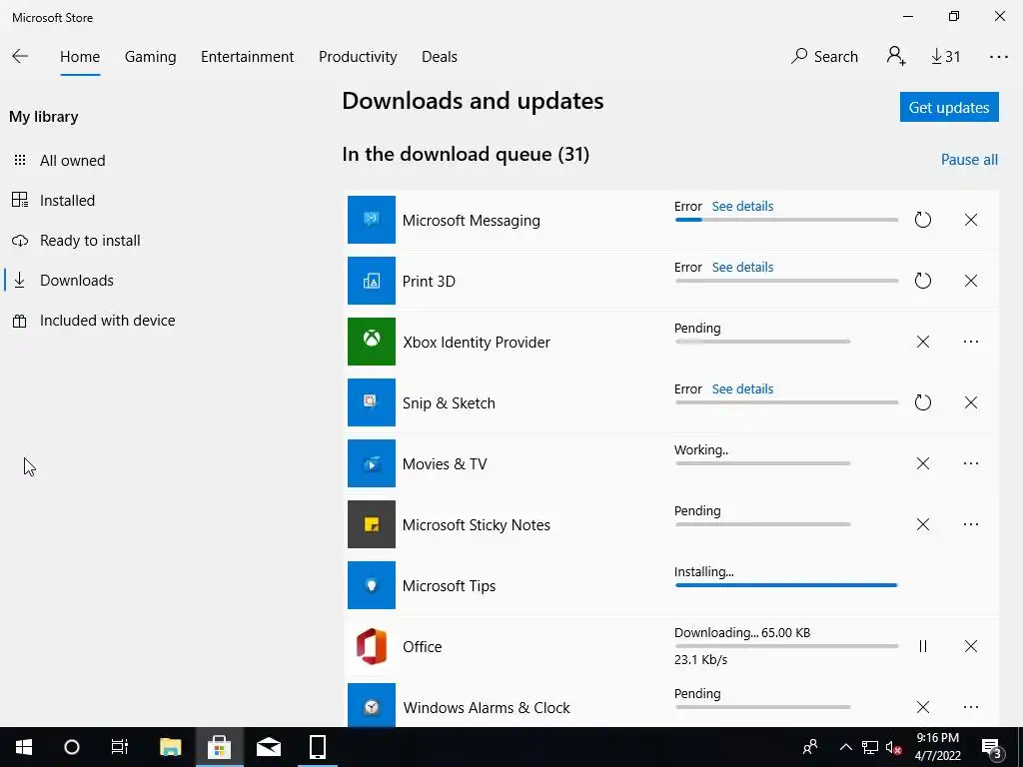Click Pause all link
1023x767 pixels.
point(969,160)
